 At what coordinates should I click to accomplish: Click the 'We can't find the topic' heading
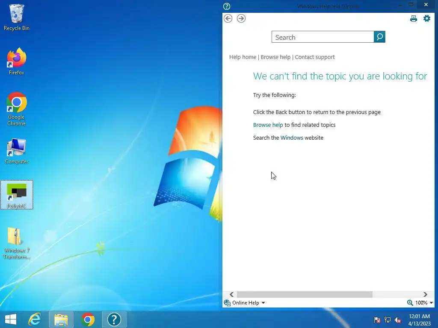coord(340,76)
